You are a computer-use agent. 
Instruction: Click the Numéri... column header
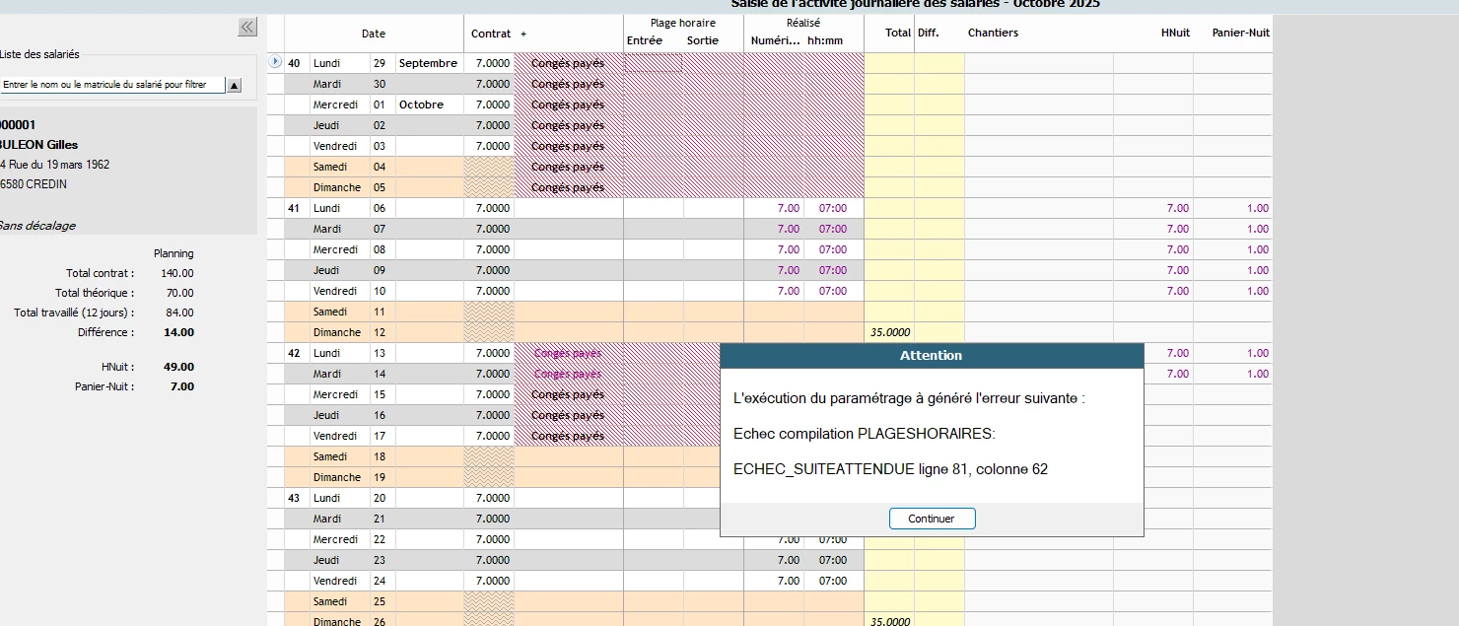(x=775, y=40)
